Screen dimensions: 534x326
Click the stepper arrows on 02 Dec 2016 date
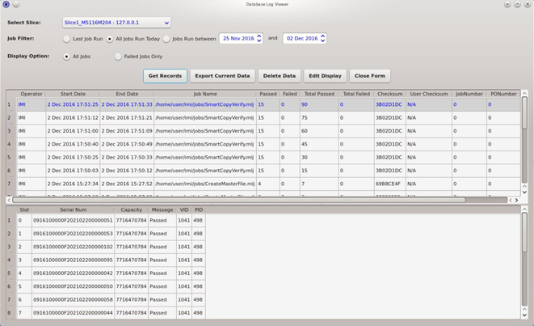323,39
